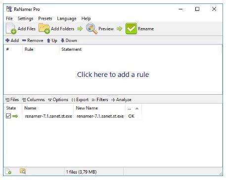Open the Filters menu
Image resolution: width=226 pixels, height=180 pixels.
(x=100, y=100)
